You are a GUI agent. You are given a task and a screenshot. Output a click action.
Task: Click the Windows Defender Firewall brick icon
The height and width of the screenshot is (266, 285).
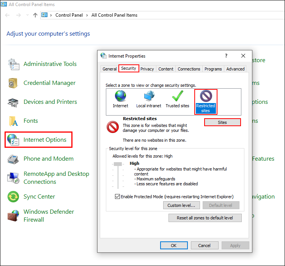13,216
